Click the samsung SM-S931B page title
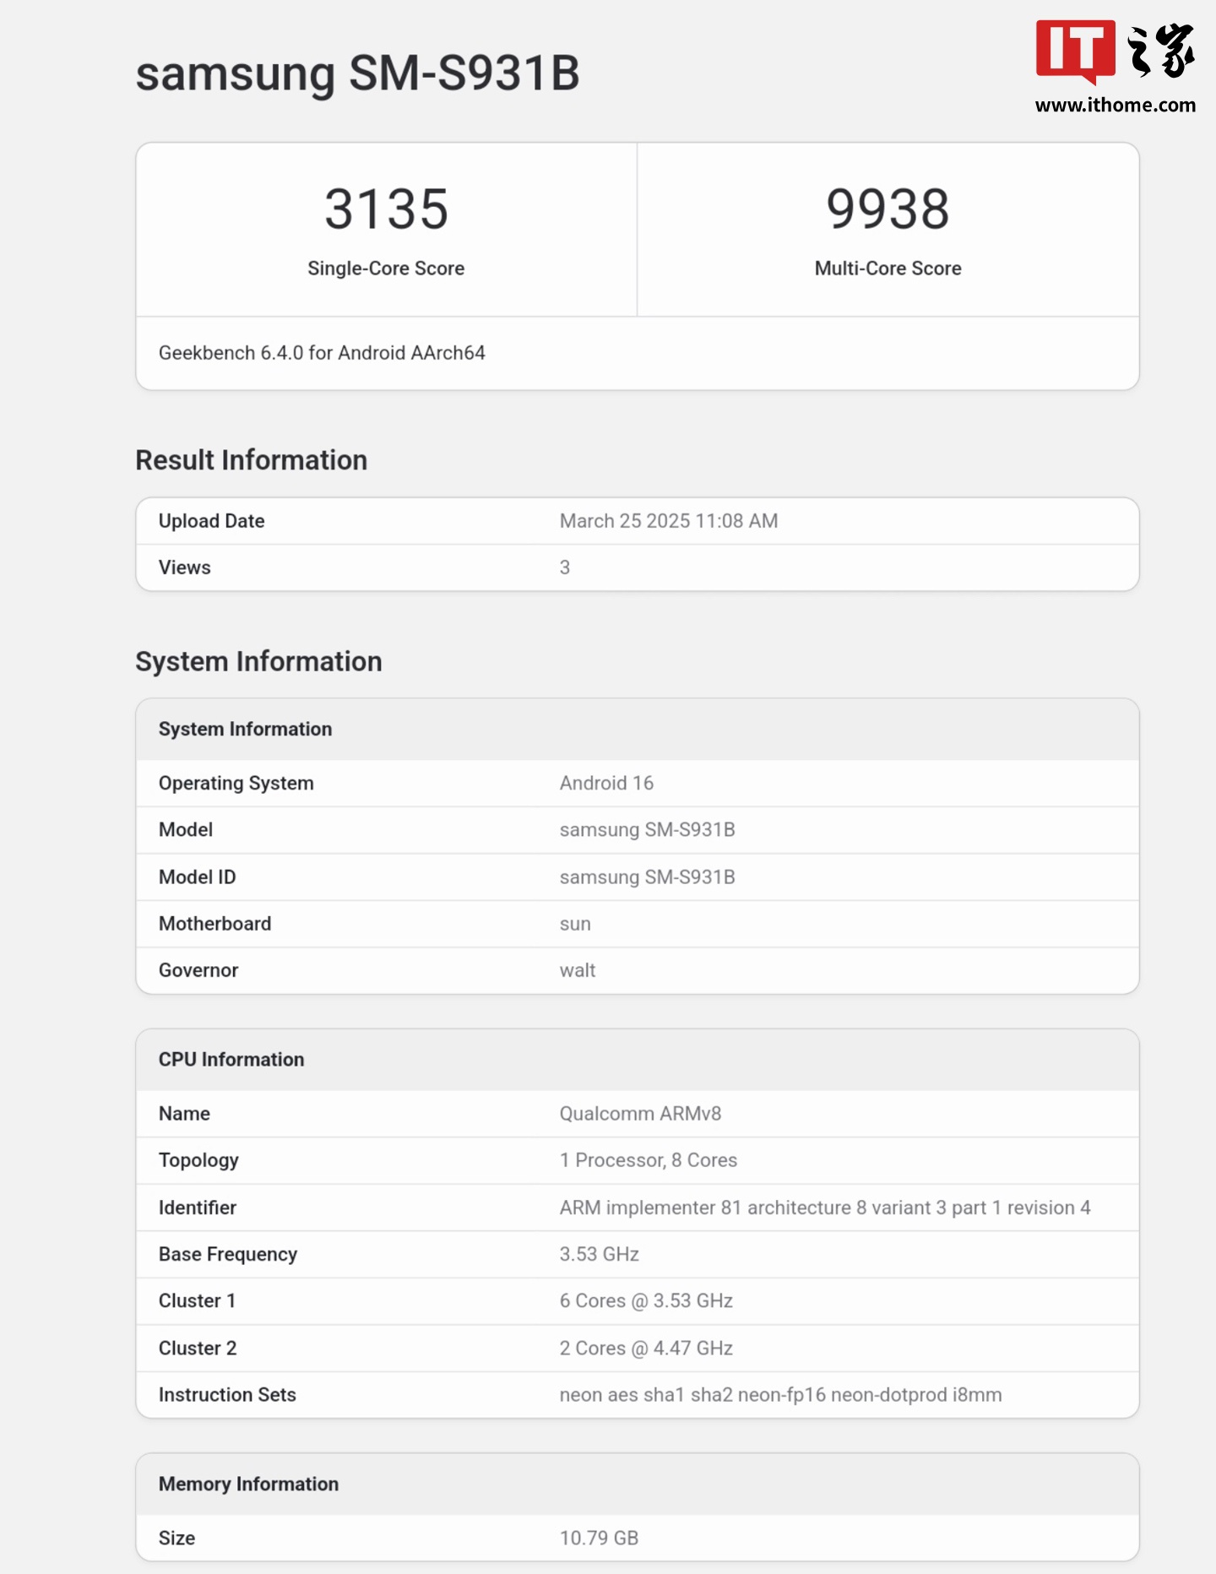This screenshot has height=1574, width=1216. click(357, 73)
